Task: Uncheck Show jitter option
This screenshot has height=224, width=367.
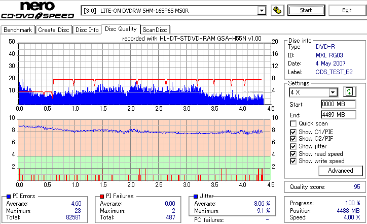Action: coord(293,146)
